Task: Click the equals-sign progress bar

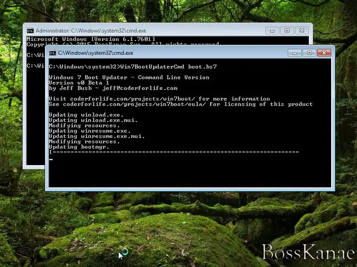Action: (x=174, y=152)
